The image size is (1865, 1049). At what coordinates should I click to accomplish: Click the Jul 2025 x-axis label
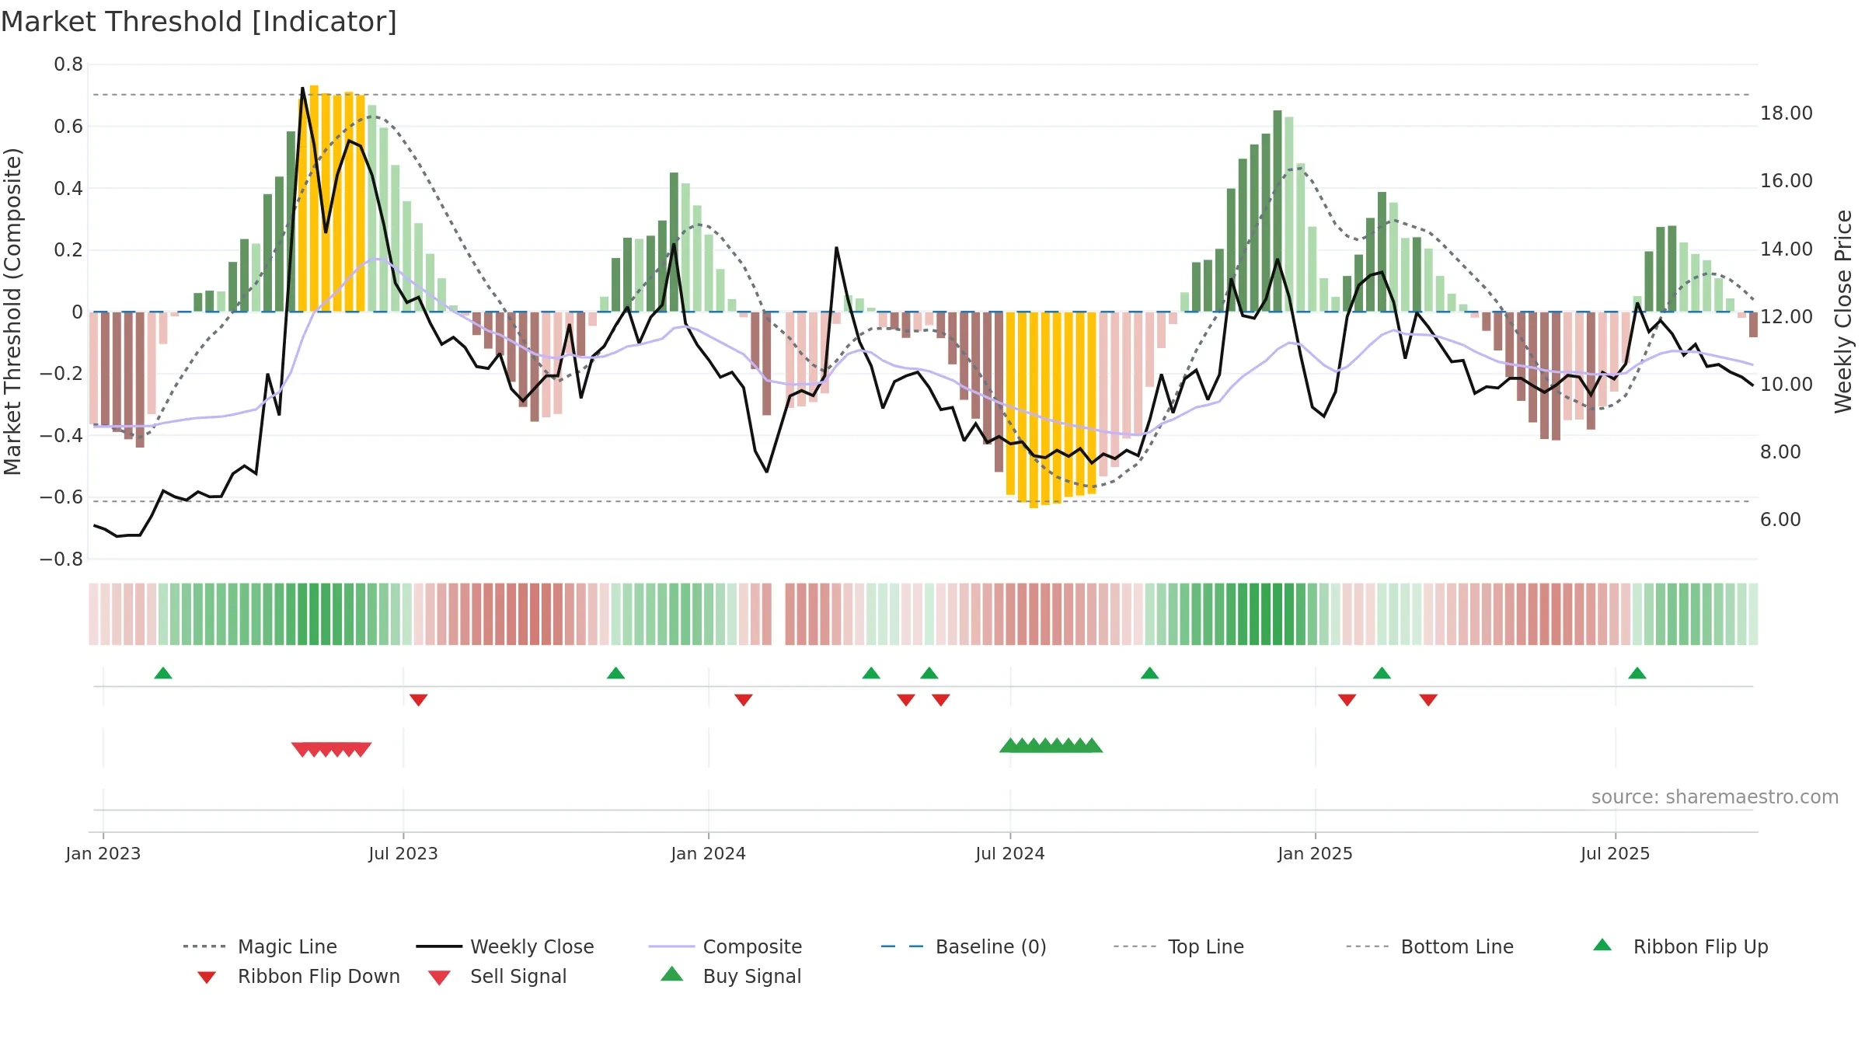[1615, 854]
